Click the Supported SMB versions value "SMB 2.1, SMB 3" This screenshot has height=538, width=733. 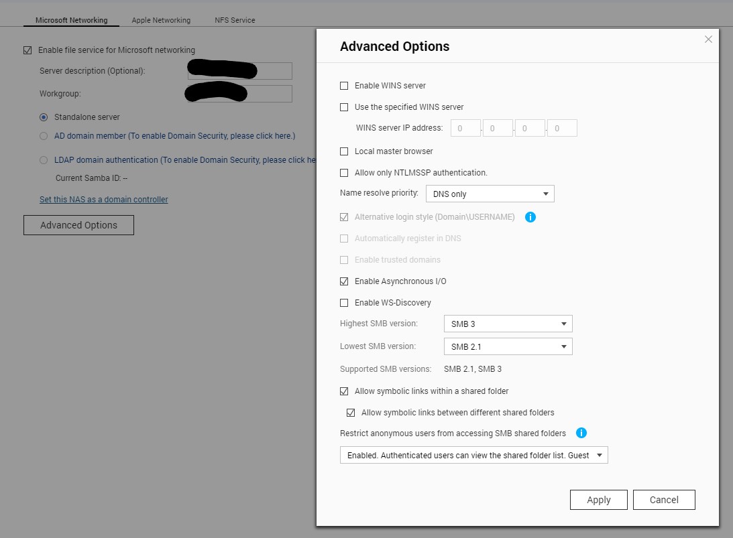(473, 369)
